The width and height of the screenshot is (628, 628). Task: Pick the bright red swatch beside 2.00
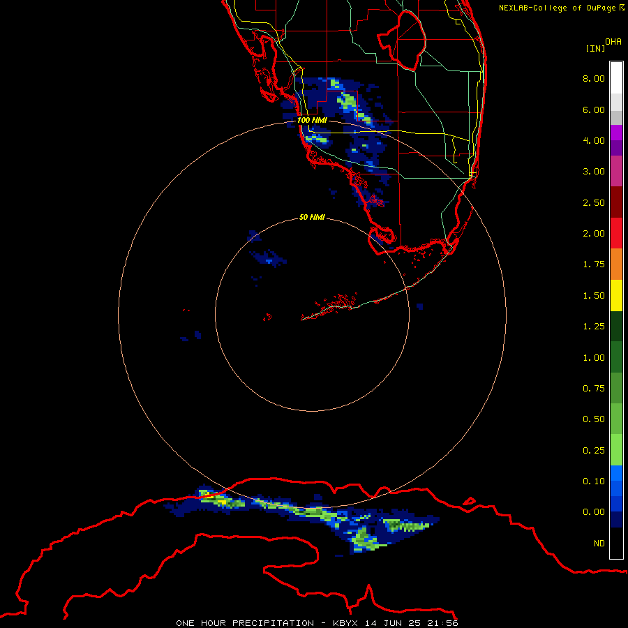click(x=616, y=233)
